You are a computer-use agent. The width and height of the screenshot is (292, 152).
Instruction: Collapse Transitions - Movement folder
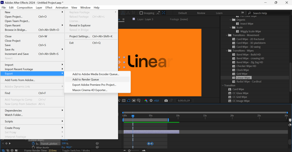click(227, 35)
